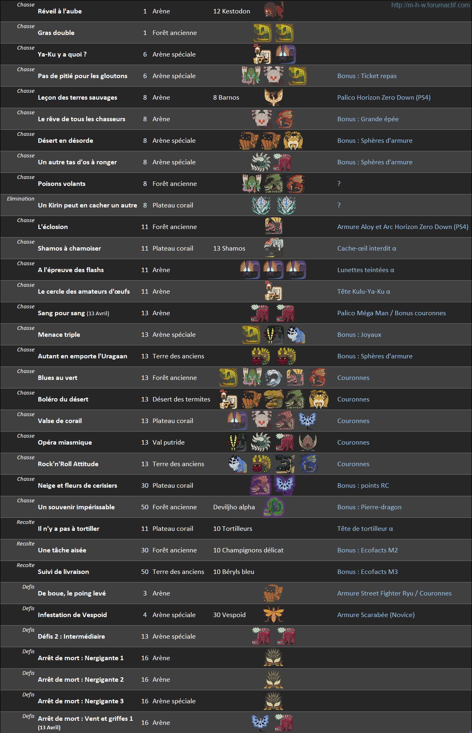
Task: Select the Kulu-Ya-Ku icon in Le cercle des amateurs d'œufs
Action: click(x=273, y=291)
